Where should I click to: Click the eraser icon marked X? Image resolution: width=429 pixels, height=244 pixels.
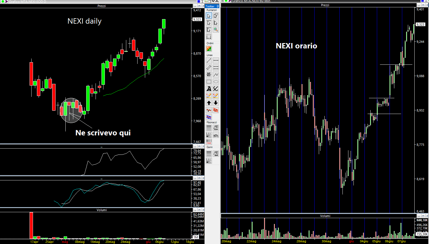point(216,96)
